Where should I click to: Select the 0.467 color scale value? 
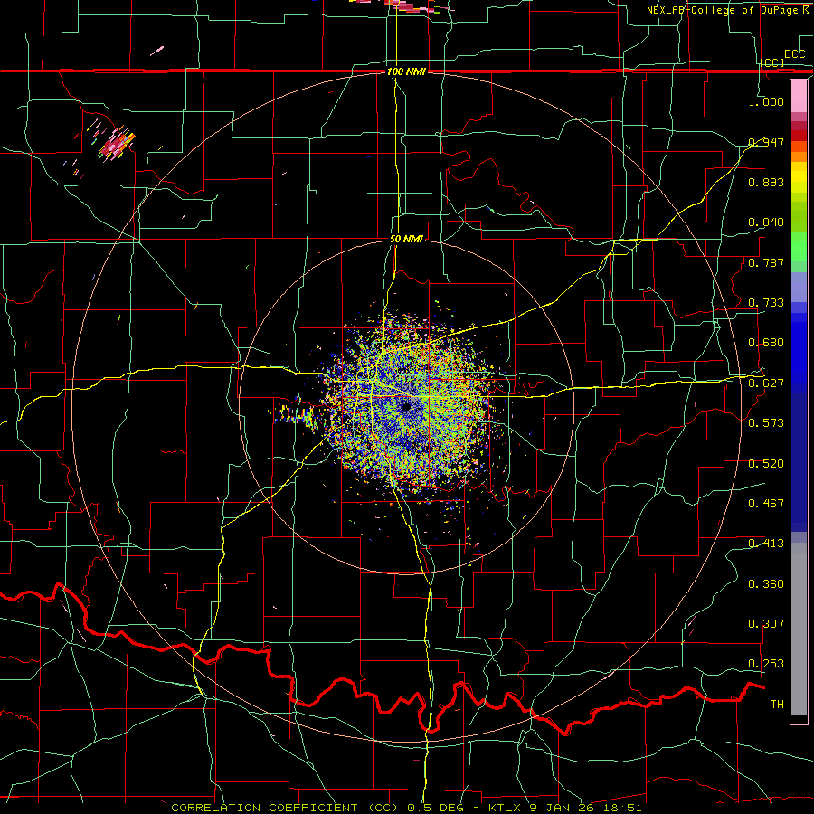(766, 504)
